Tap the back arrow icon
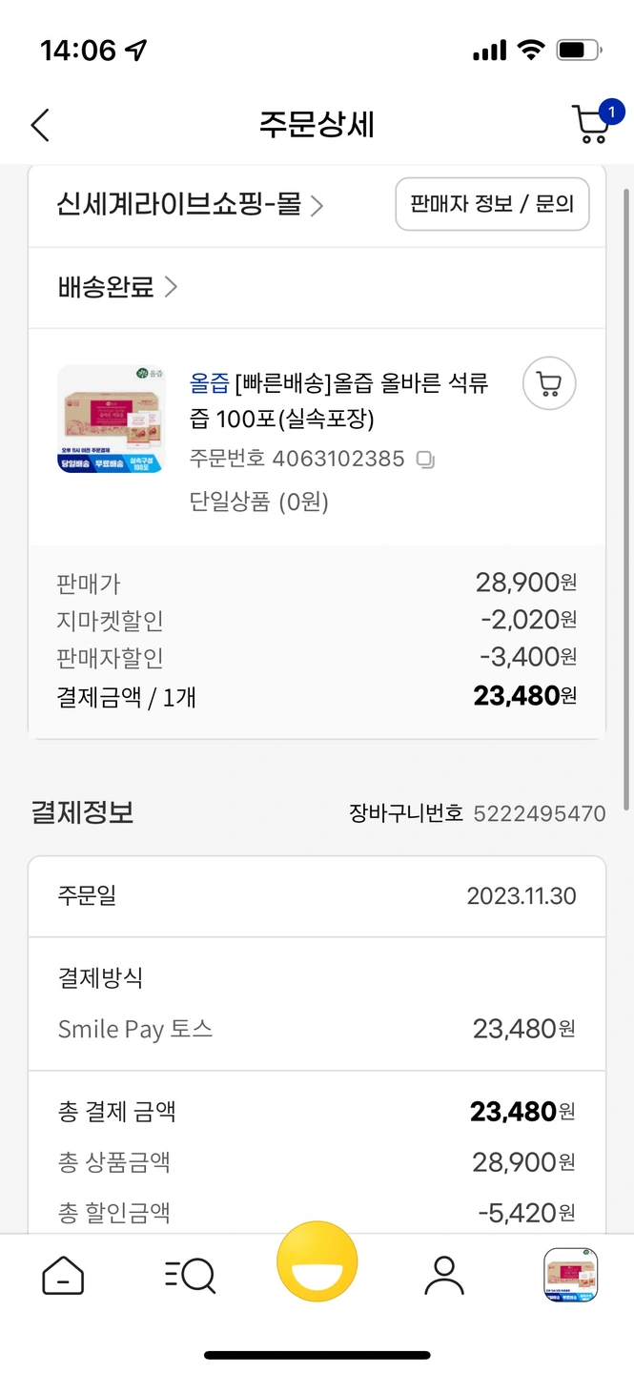This screenshot has height=1373, width=634. point(40,125)
